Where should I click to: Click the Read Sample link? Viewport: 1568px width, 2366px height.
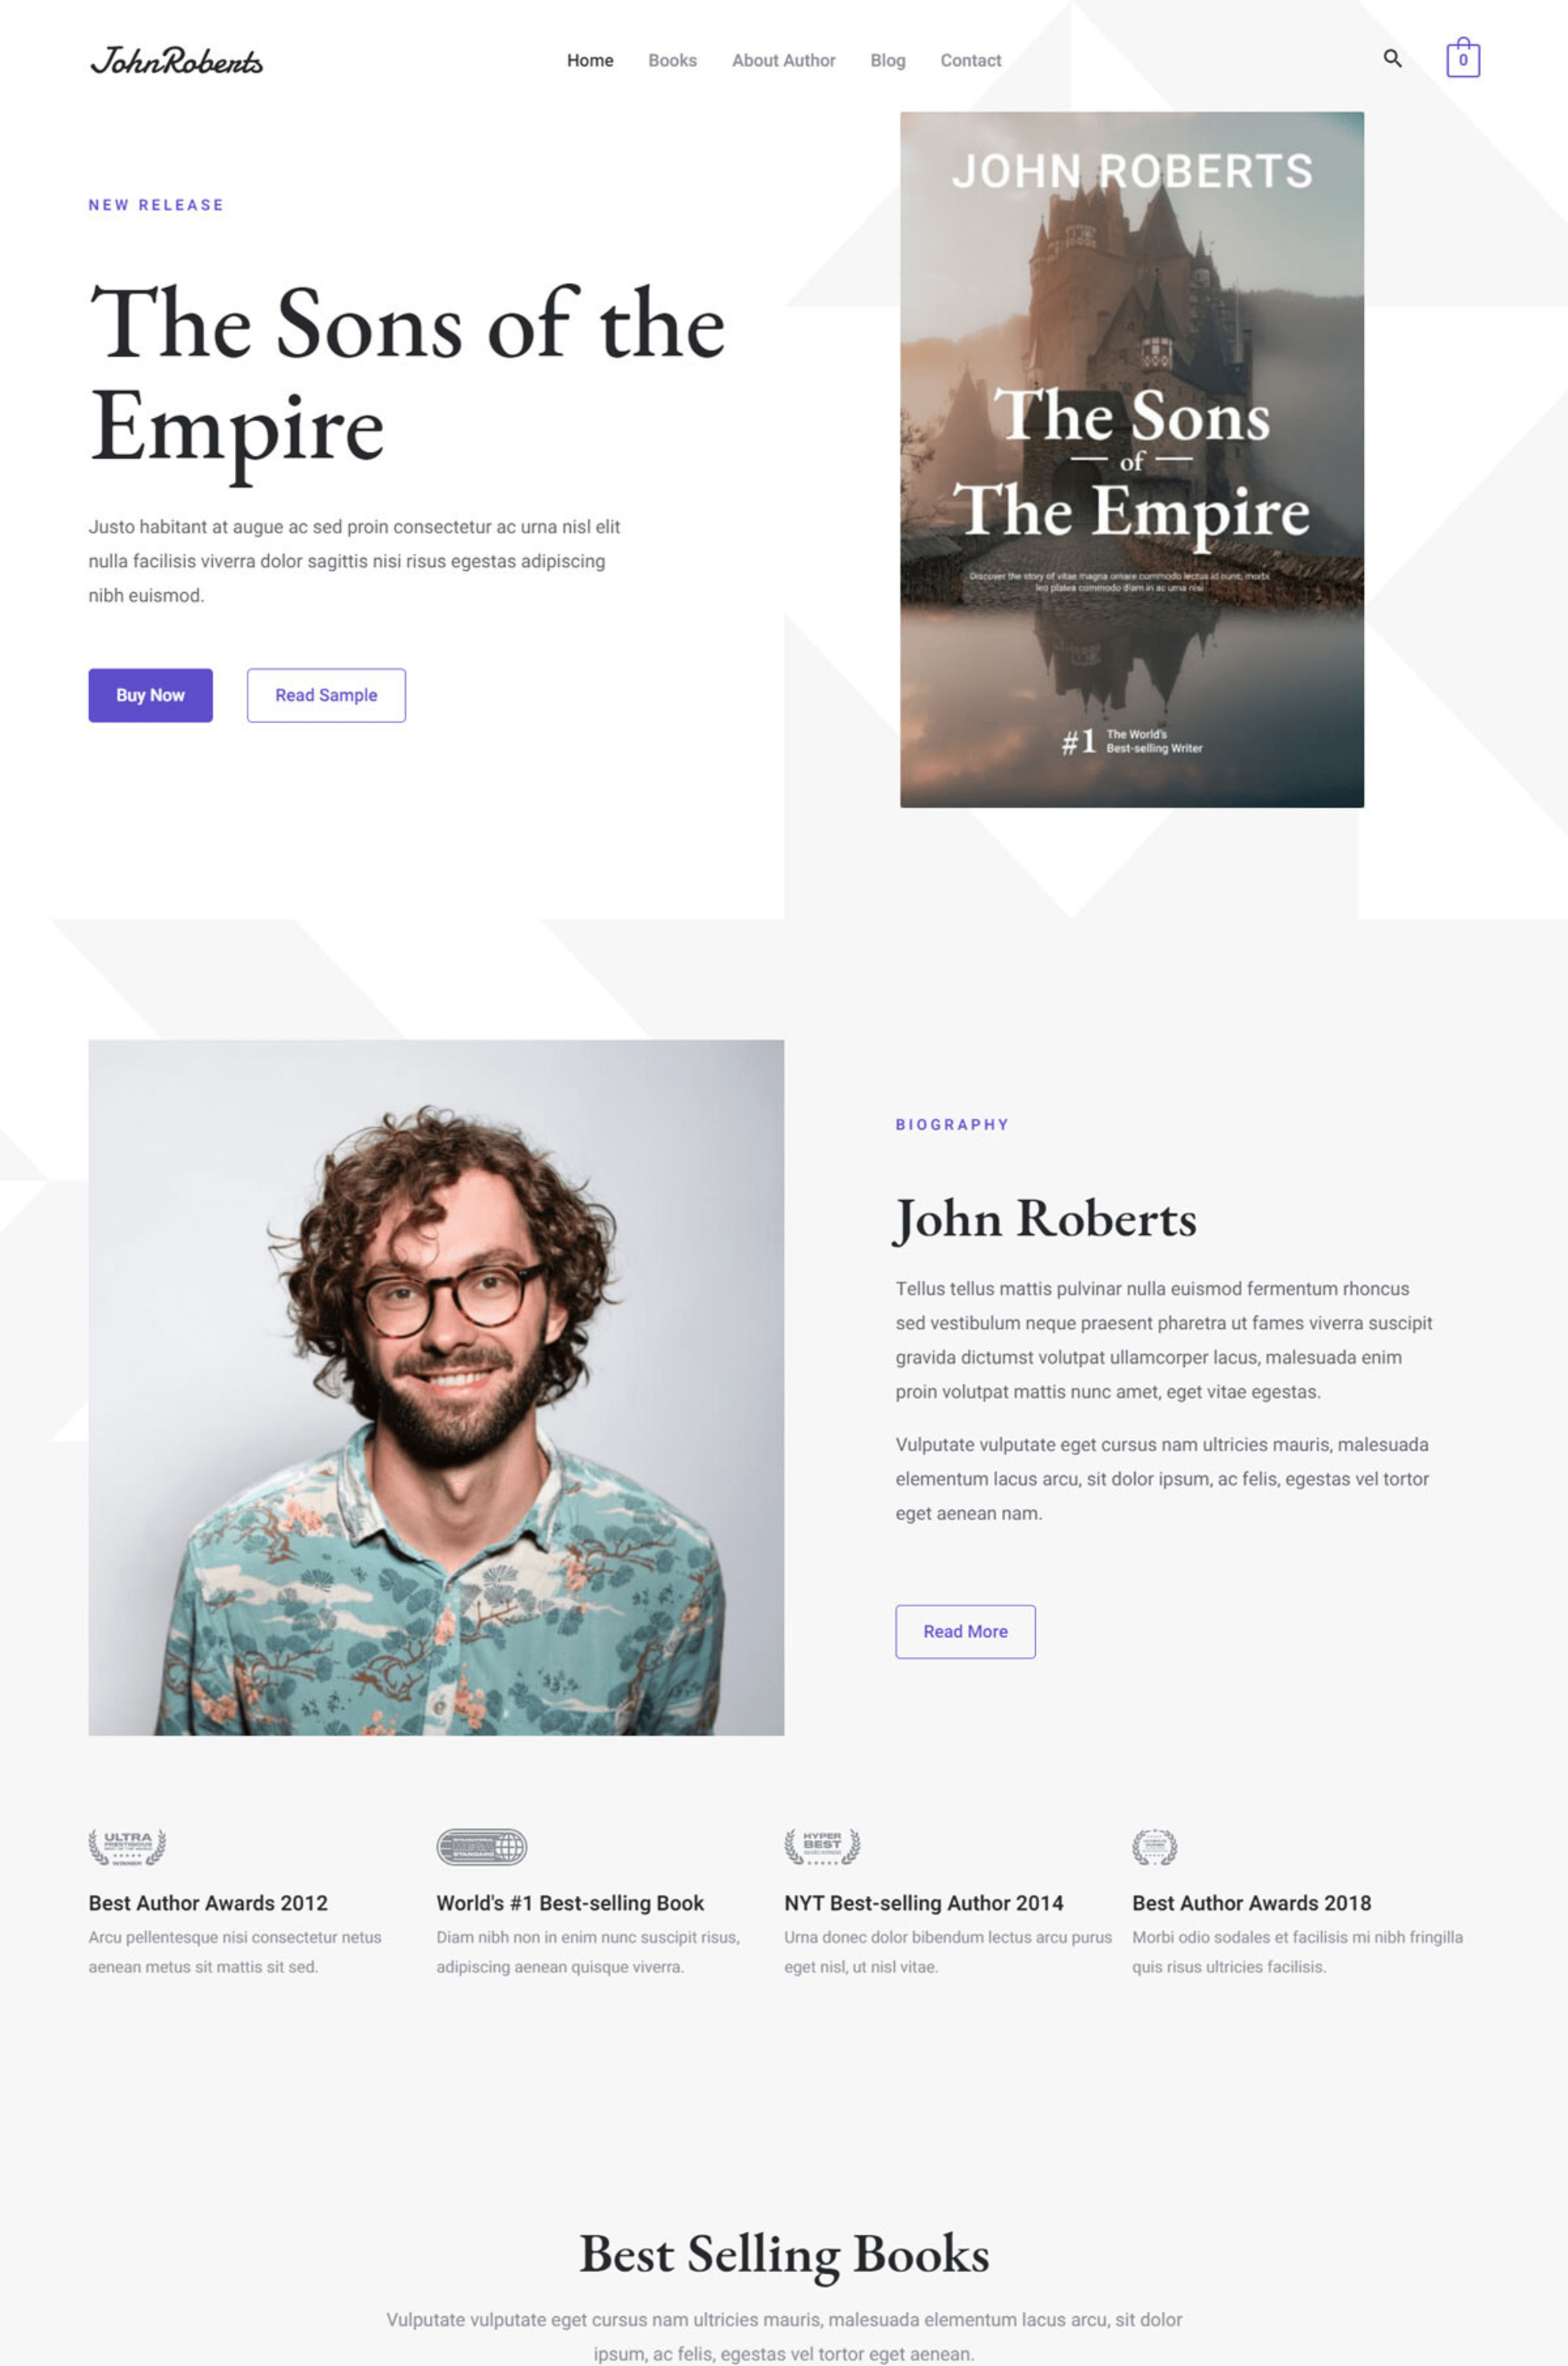point(326,695)
